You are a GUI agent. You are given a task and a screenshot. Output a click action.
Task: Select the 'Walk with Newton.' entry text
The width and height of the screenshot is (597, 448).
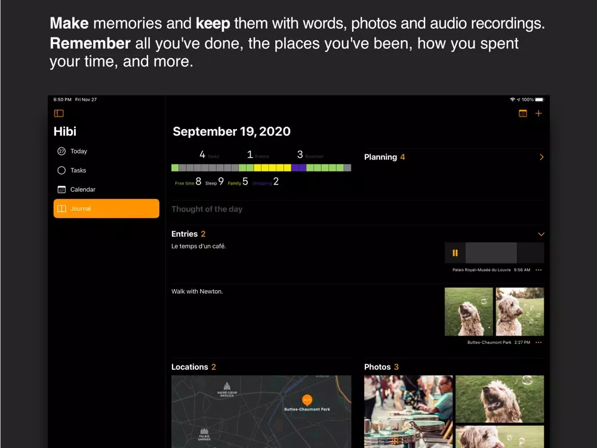coord(197,291)
